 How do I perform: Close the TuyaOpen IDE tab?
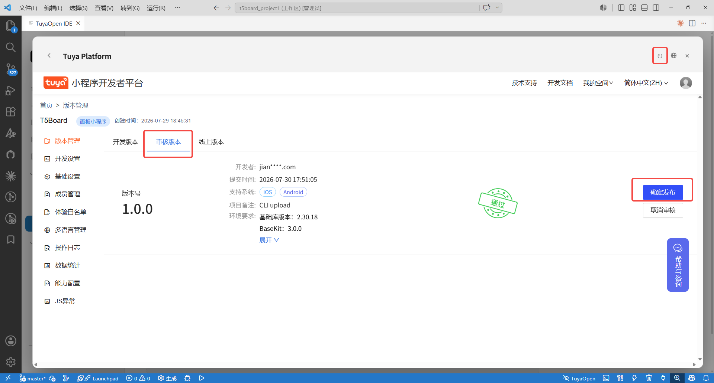78,23
